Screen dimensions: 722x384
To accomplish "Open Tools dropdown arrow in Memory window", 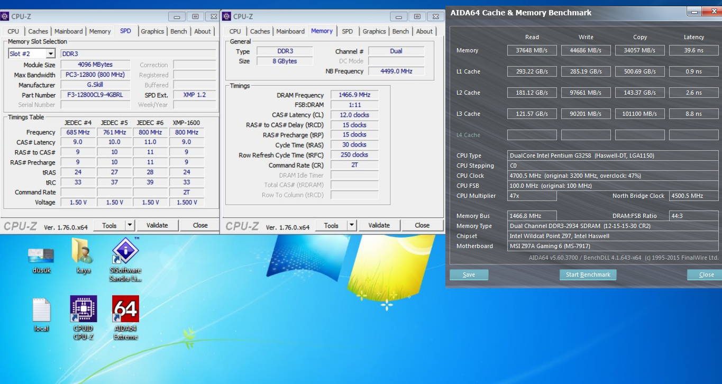I will (352, 225).
